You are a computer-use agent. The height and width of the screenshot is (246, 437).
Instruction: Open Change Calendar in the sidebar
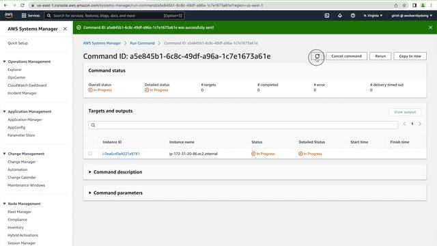22,178
